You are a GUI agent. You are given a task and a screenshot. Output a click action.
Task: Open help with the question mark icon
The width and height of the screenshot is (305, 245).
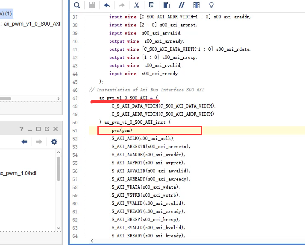[x=21, y=129]
